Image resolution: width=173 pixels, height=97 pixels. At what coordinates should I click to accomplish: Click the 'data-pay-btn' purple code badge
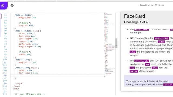coord(142,61)
